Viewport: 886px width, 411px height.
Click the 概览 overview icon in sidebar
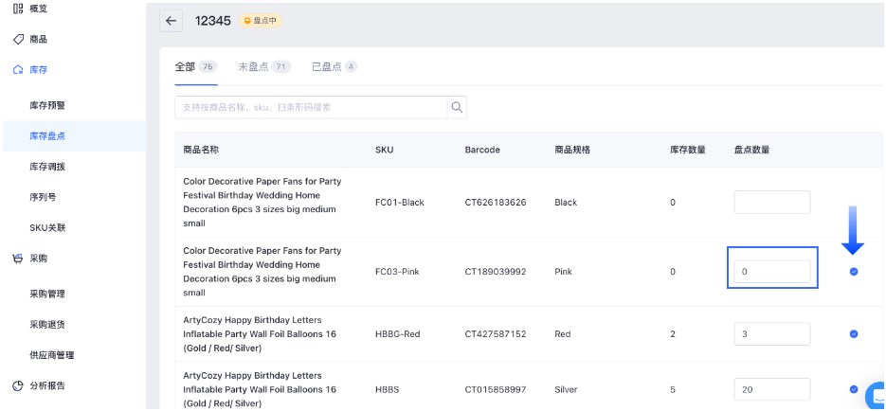(x=17, y=9)
